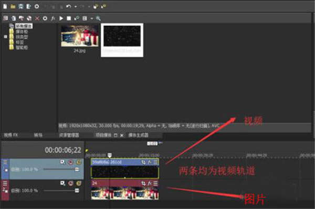
Task: Create a new project from main toolbar
Action: pyautogui.click(x=5, y=6)
